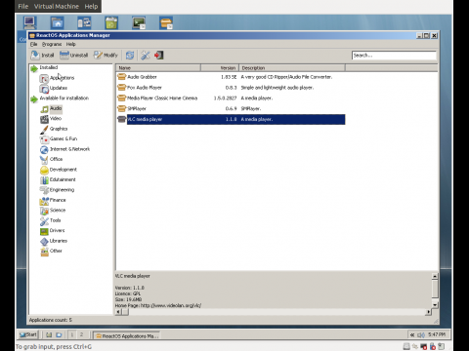Viewport: 469px width, 351px height.
Task: Open the Virtual Machine menu
Action: pos(57,6)
